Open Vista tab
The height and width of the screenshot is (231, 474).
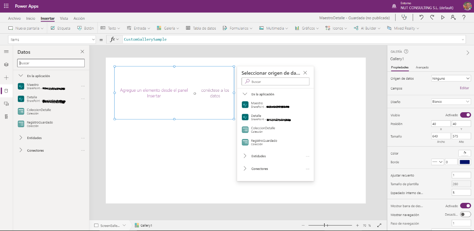click(64, 18)
